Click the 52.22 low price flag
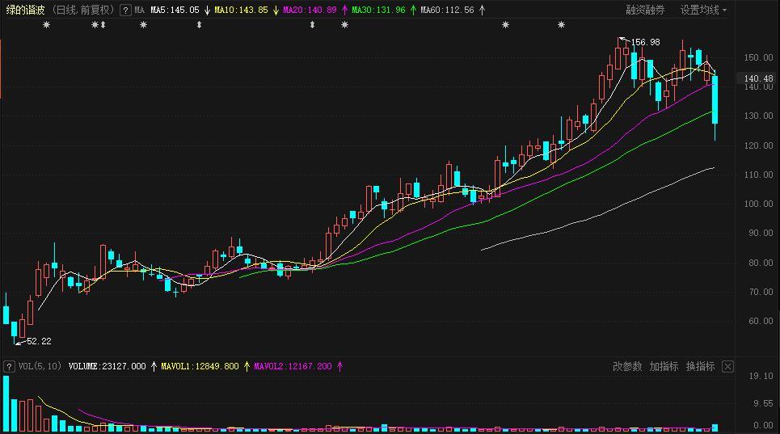This screenshot has height=434, width=780. 38,342
